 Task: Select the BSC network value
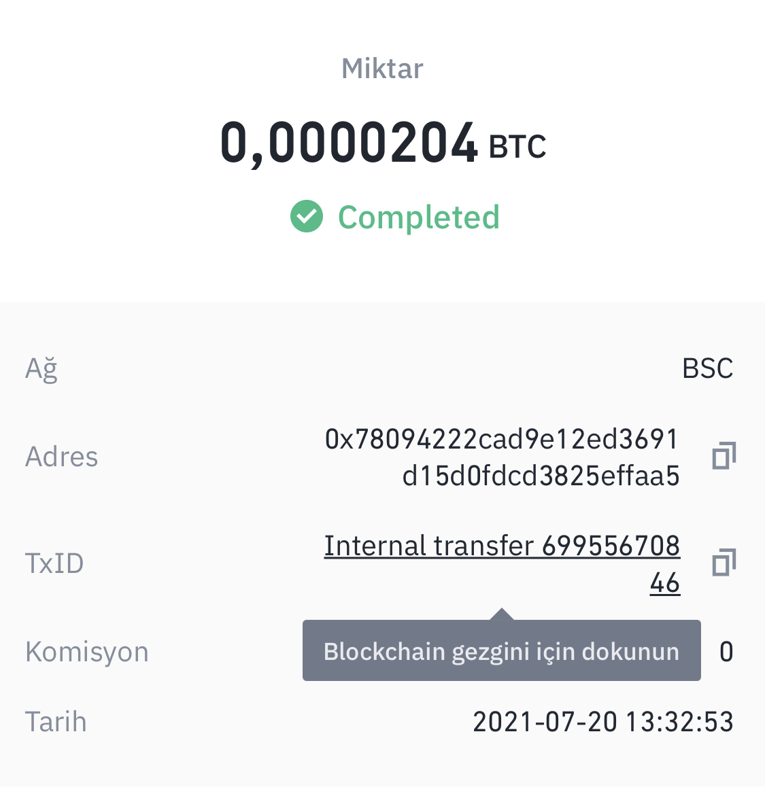[x=708, y=369]
